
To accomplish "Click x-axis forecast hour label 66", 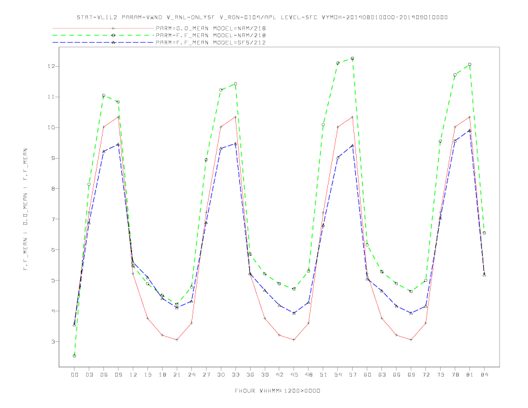I will (x=397, y=375).
